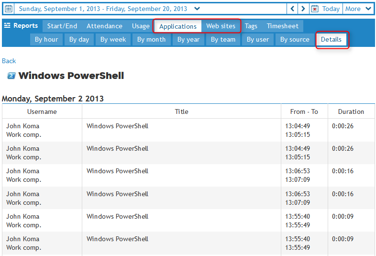Click the Reports menu hamburger icon
376x256 pixels.
[7, 25]
